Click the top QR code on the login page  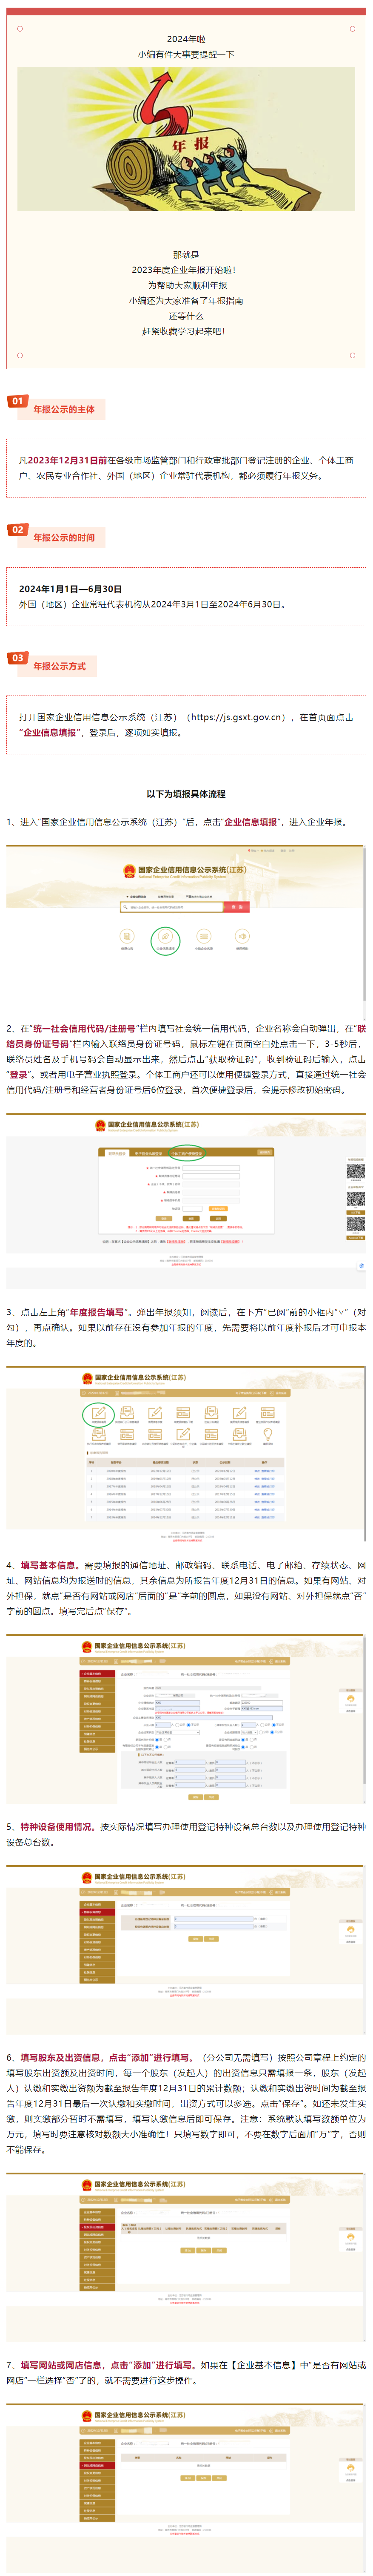pos(355,1171)
